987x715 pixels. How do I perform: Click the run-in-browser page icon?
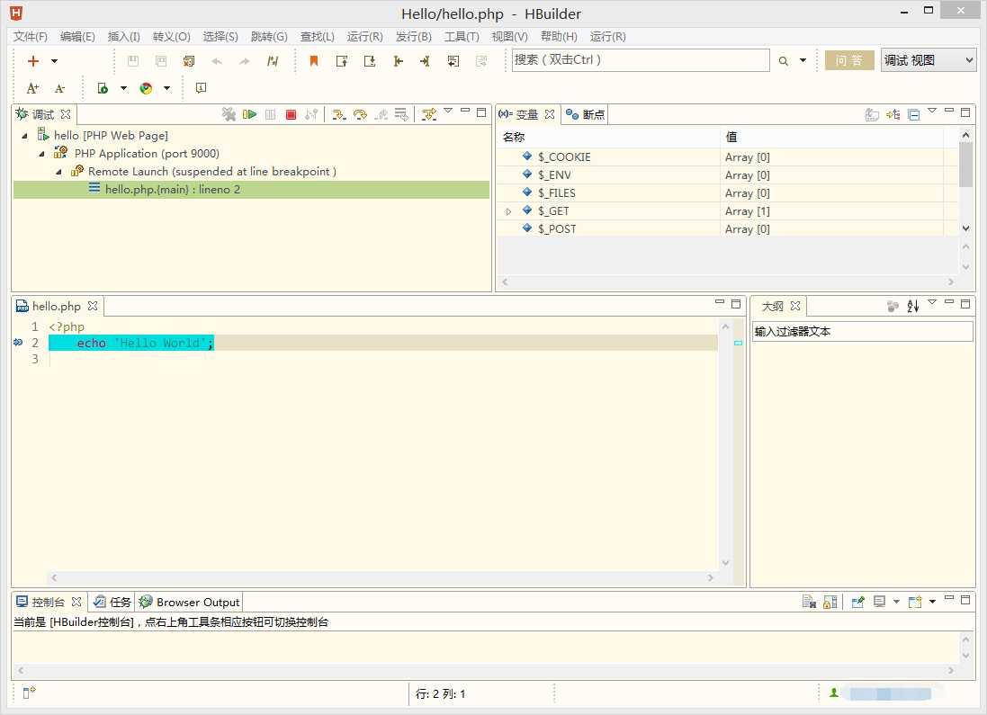coord(102,88)
